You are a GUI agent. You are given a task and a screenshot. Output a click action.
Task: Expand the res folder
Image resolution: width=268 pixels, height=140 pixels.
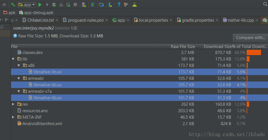(x=13, y=104)
